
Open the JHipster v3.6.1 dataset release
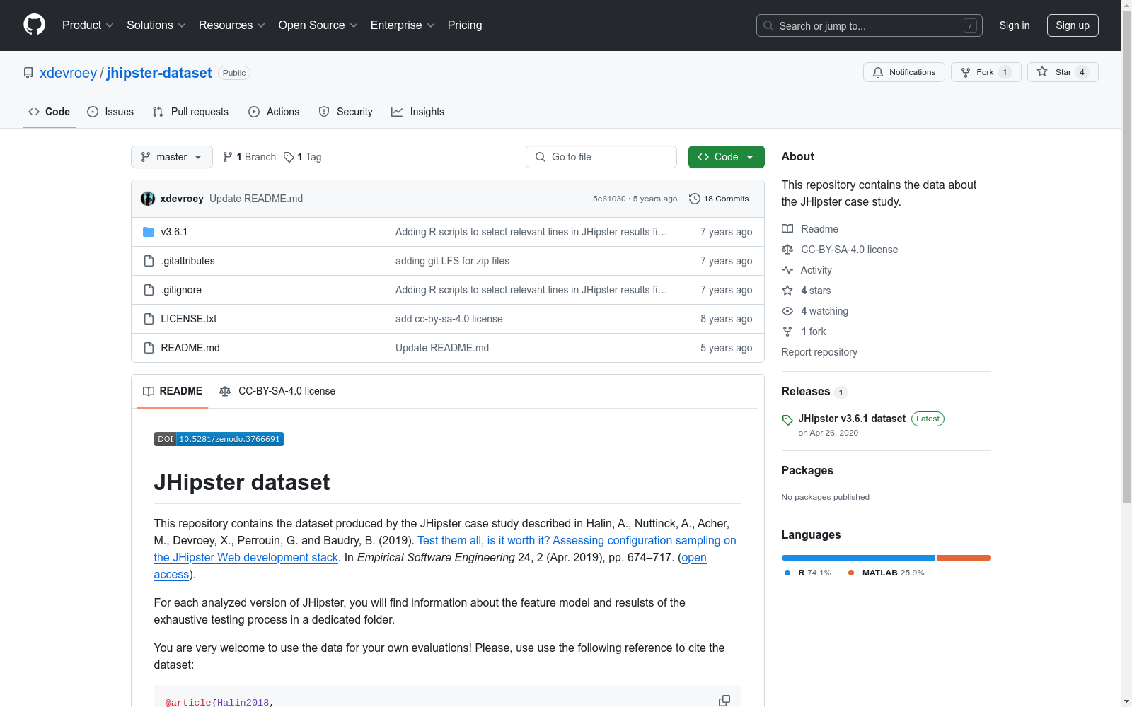[x=852, y=419]
